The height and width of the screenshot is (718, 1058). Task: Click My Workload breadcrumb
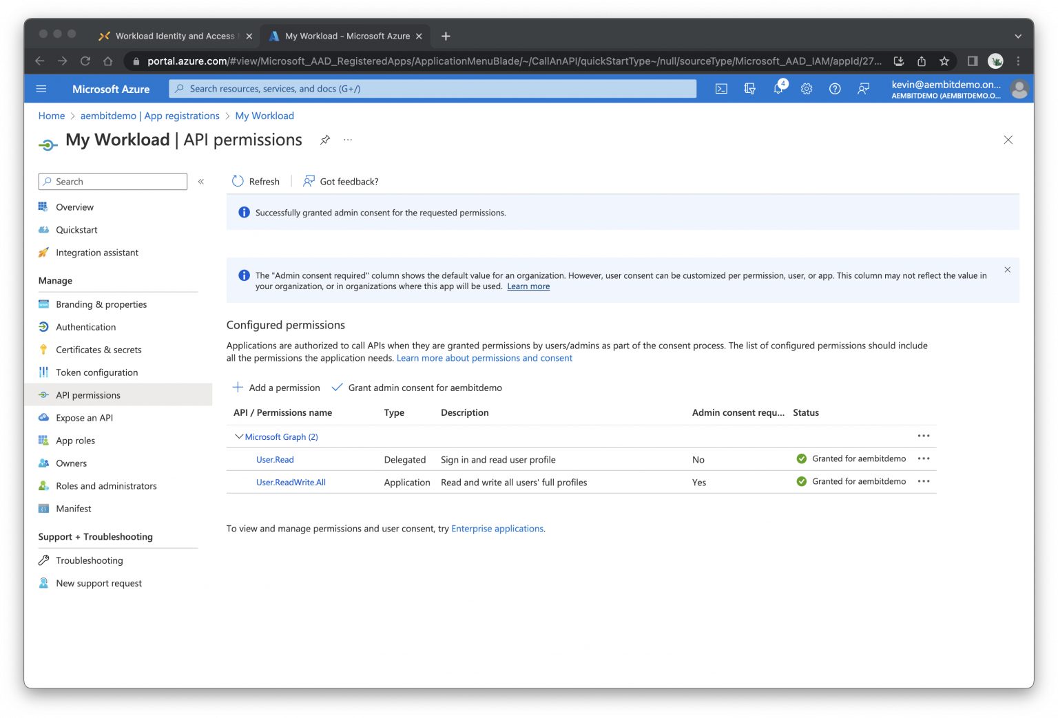point(264,116)
